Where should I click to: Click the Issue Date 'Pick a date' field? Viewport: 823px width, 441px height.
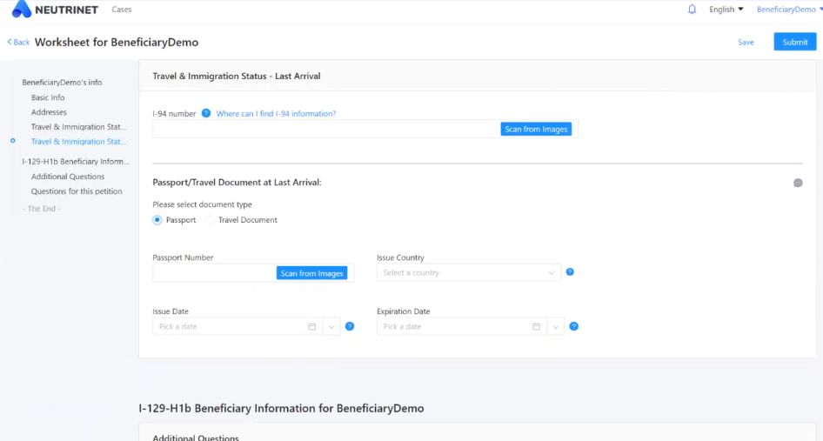pyautogui.click(x=238, y=326)
